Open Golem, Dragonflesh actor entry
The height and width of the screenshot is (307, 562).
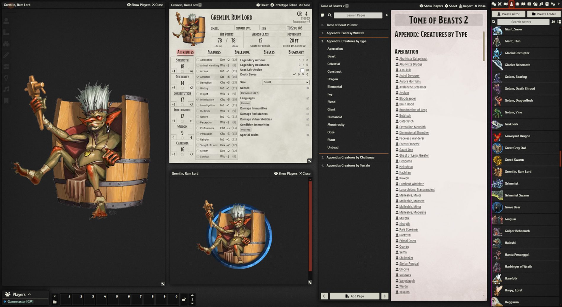pos(526,100)
